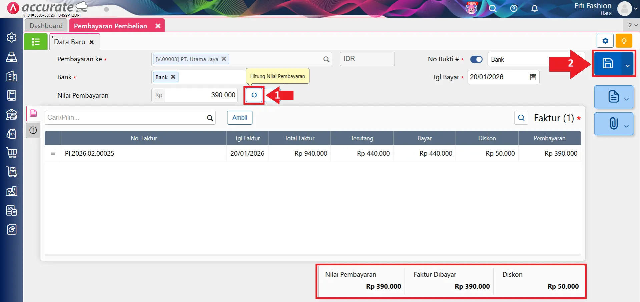
Task: Expand the attachment paperclip dropdown
Action: coord(626,126)
